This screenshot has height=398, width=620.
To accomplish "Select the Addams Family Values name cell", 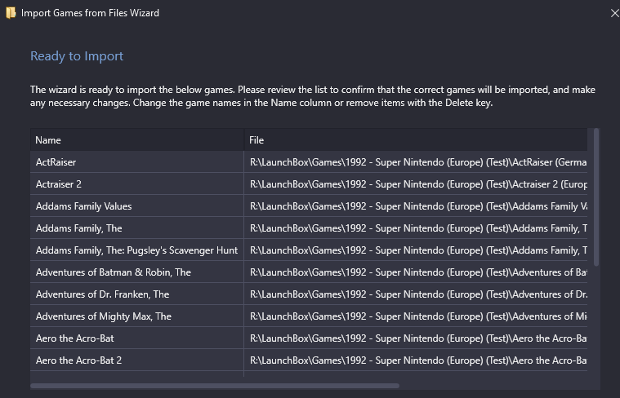I will pyautogui.click(x=137, y=206).
